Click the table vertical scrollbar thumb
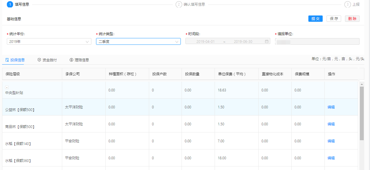Viewport: 370px width, 170px height. tap(362, 113)
